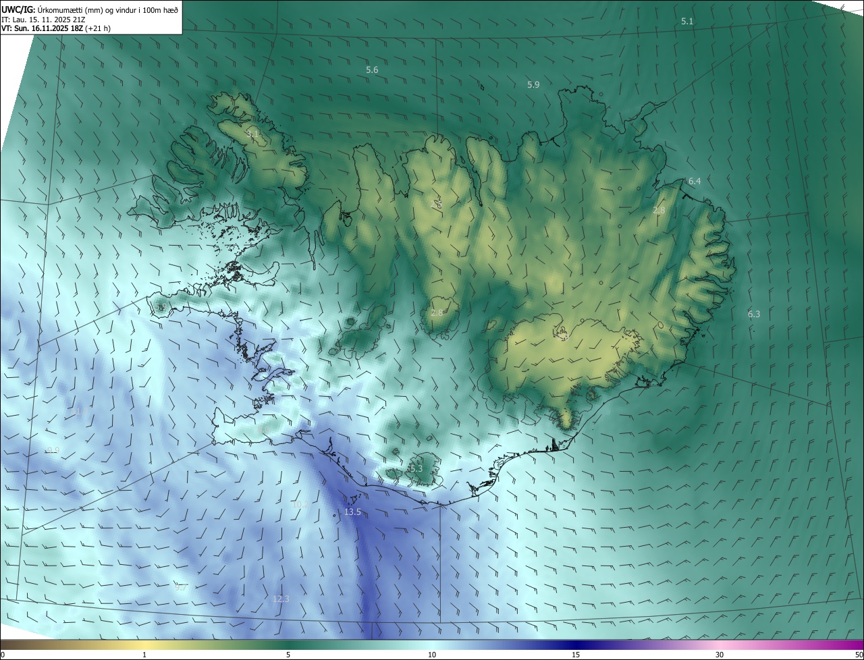Click the 13.5 value label on the map

[353, 512]
